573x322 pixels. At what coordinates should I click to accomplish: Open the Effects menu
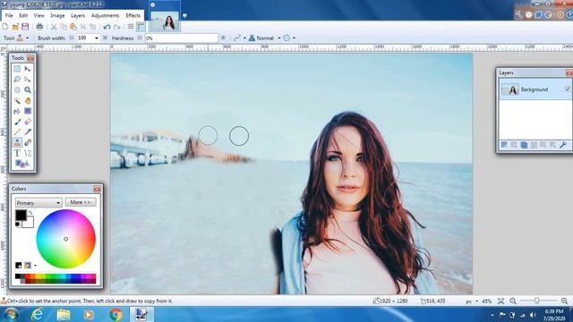click(x=133, y=15)
